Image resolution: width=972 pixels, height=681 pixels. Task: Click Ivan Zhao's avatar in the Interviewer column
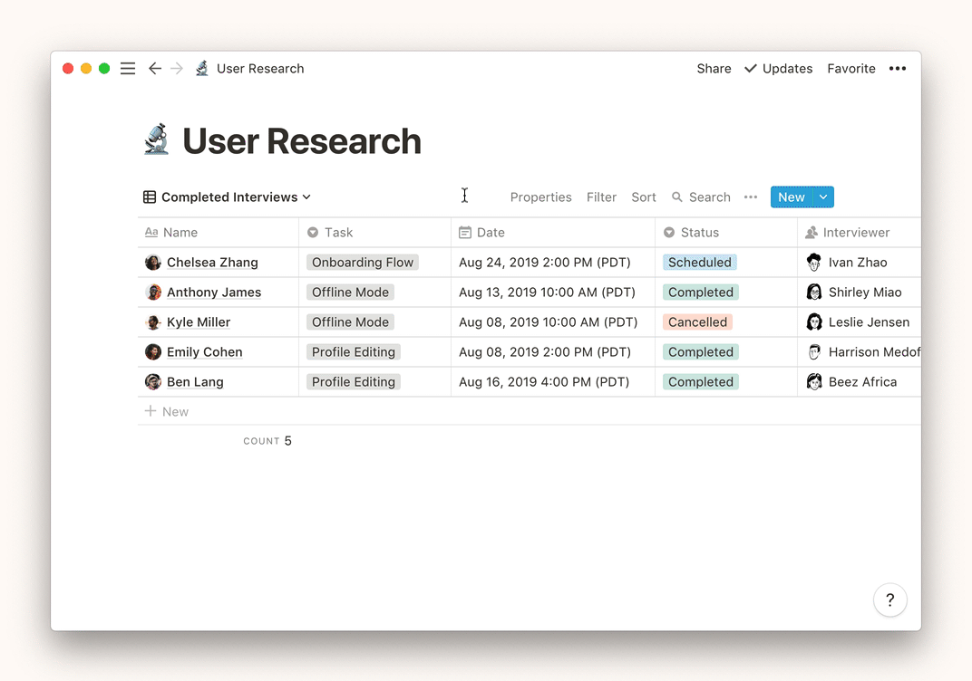click(814, 263)
